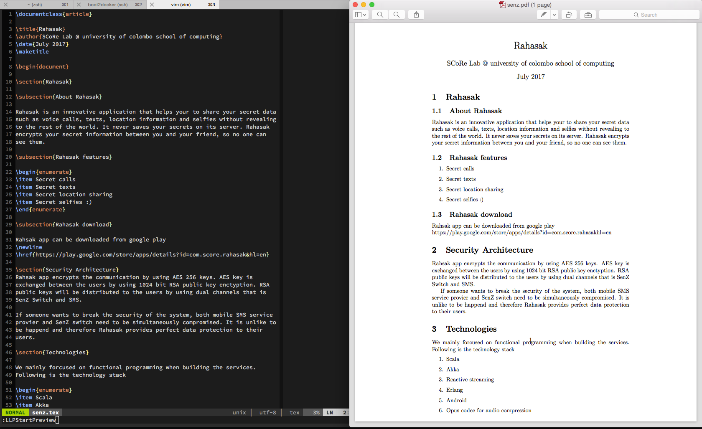Viewport: 702px width, 429px height.
Task: Close the vim (vim) tab
Action: point(152,5)
